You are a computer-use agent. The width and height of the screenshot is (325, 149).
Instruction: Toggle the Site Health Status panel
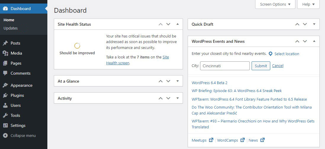[x=178, y=24]
